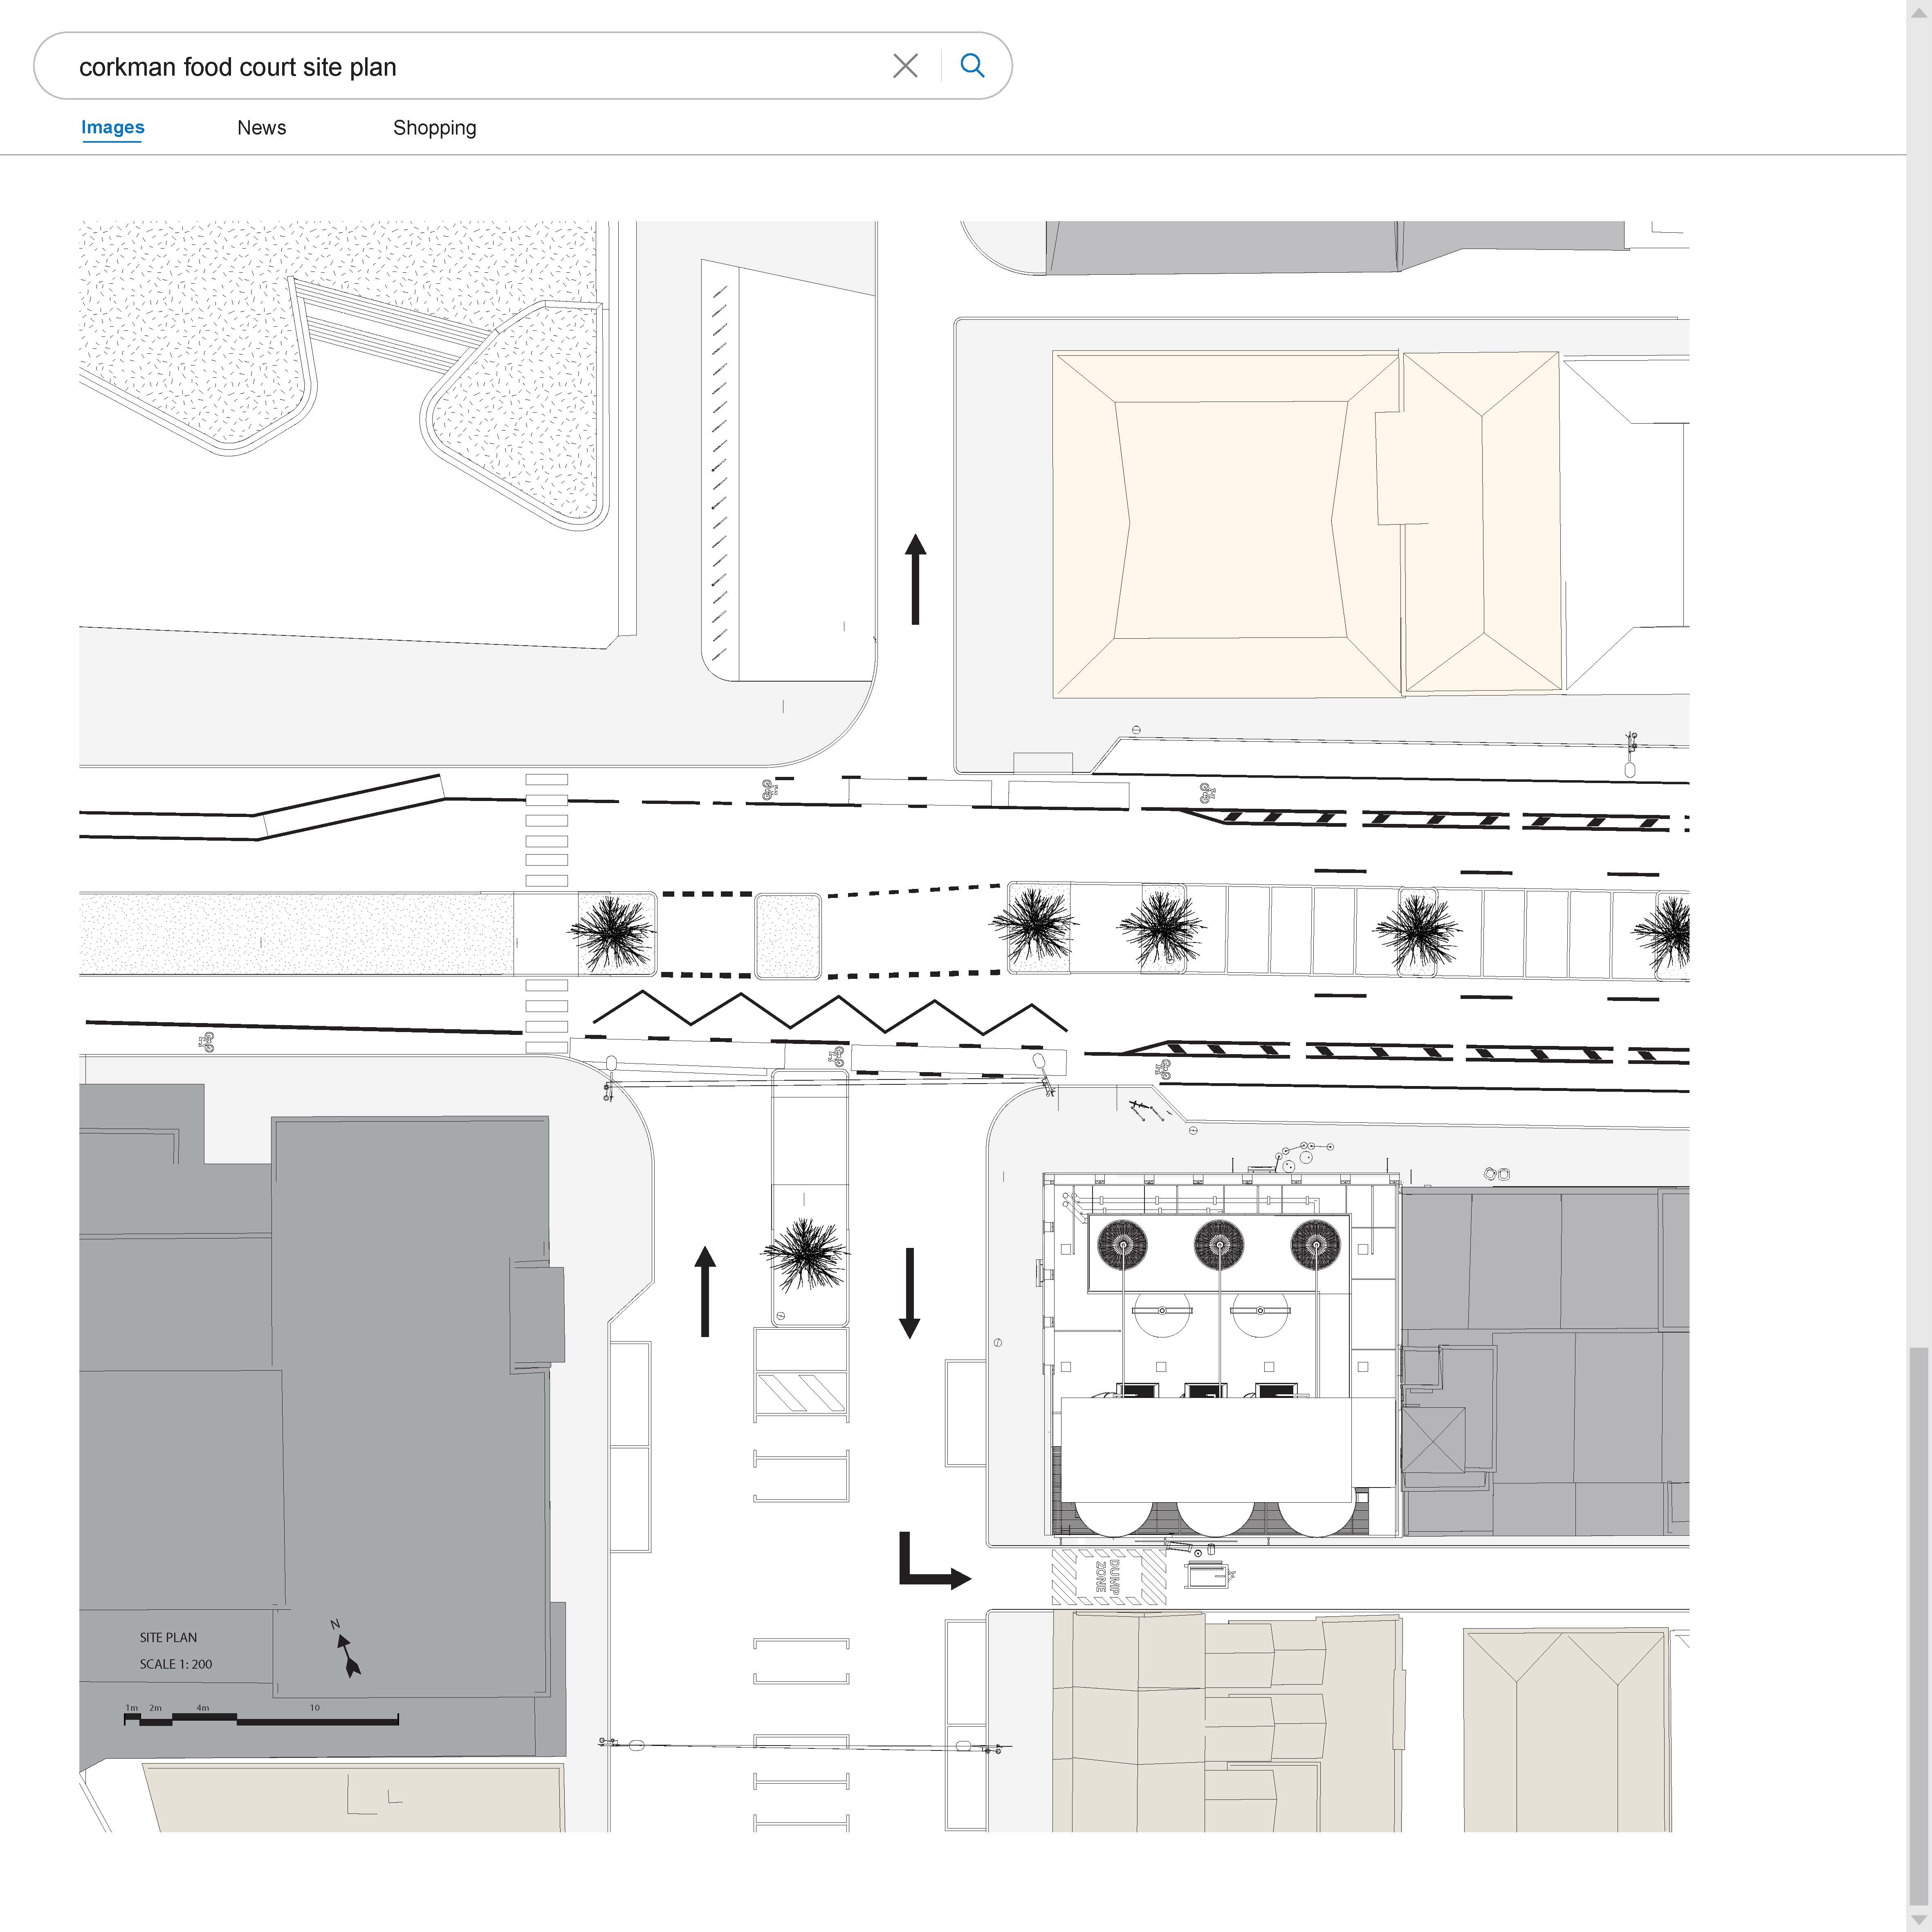Clear the search query with the X
Viewport: 1932px width, 1932px height.
pyautogui.click(x=904, y=66)
